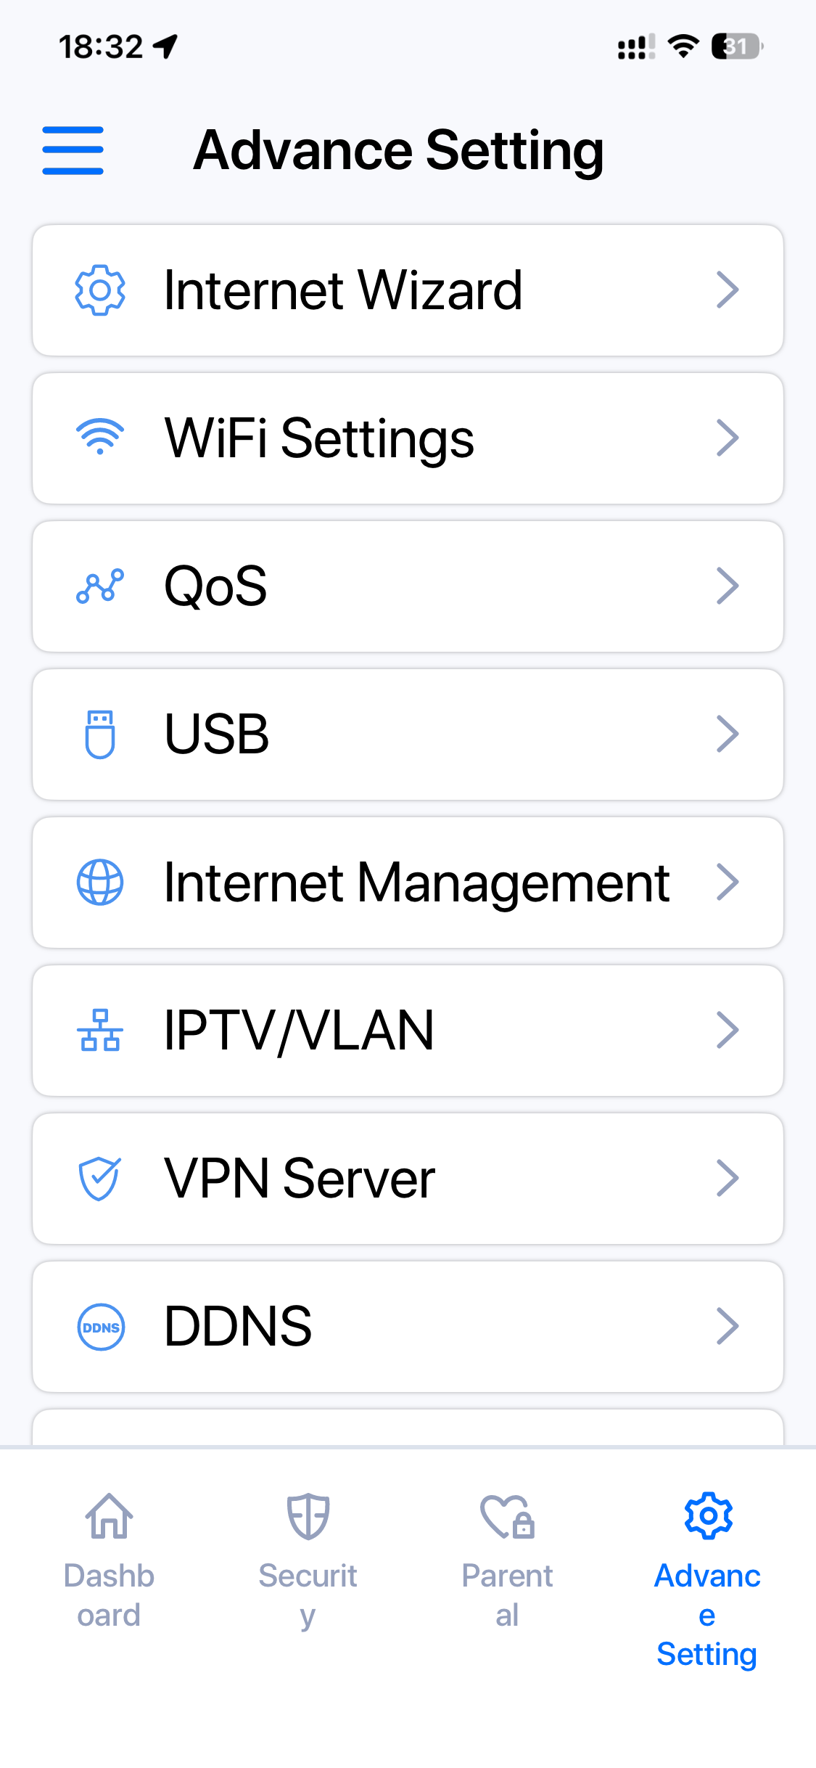Expand Internet Wizard with its chevron
Image resolution: width=816 pixels, height=1768 pixels.
[x=727, y=290]
